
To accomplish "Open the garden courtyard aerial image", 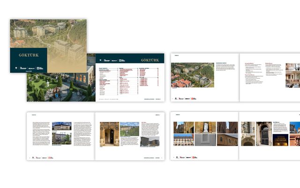I will (61, 87).
